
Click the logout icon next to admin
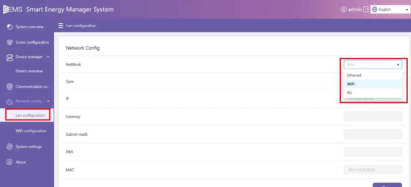click(366, 9)
